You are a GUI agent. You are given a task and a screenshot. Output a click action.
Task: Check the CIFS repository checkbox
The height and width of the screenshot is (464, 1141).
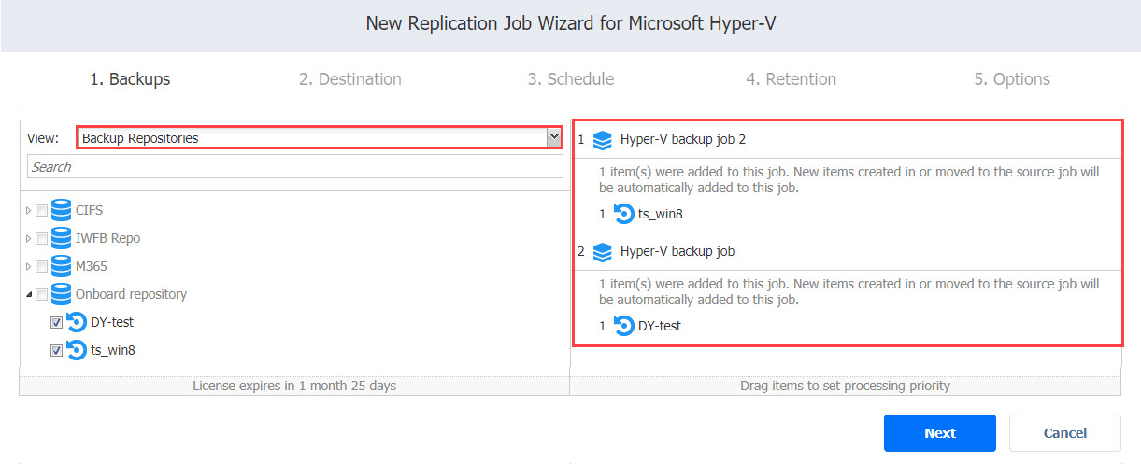(41, 211)
